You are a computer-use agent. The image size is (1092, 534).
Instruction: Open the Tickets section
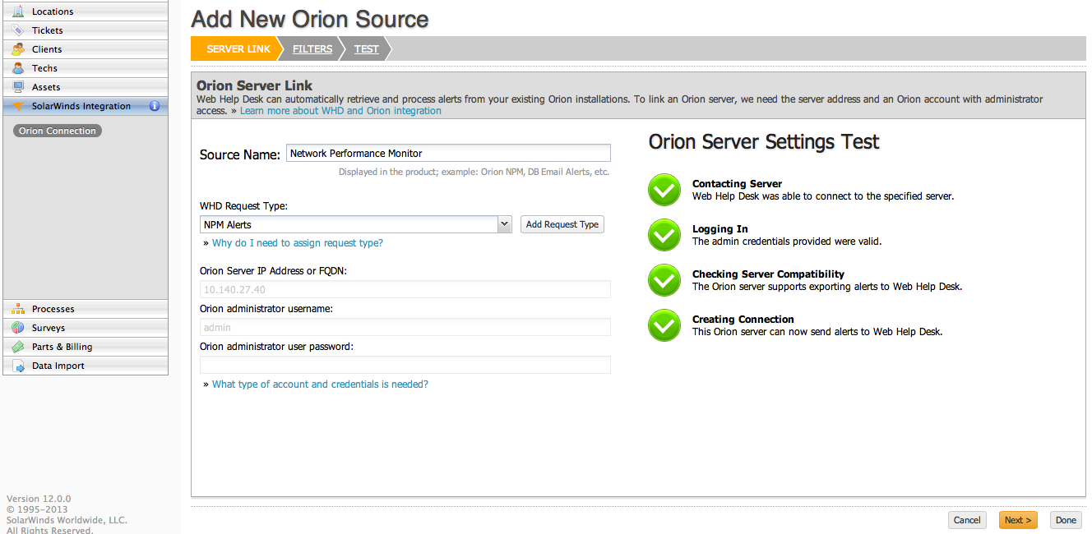point(86,30)
